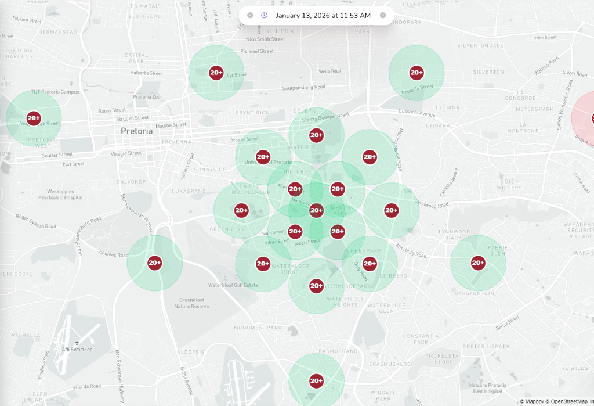
Task: Open the Mapbox attribution link
Action: tap(533, 401)
